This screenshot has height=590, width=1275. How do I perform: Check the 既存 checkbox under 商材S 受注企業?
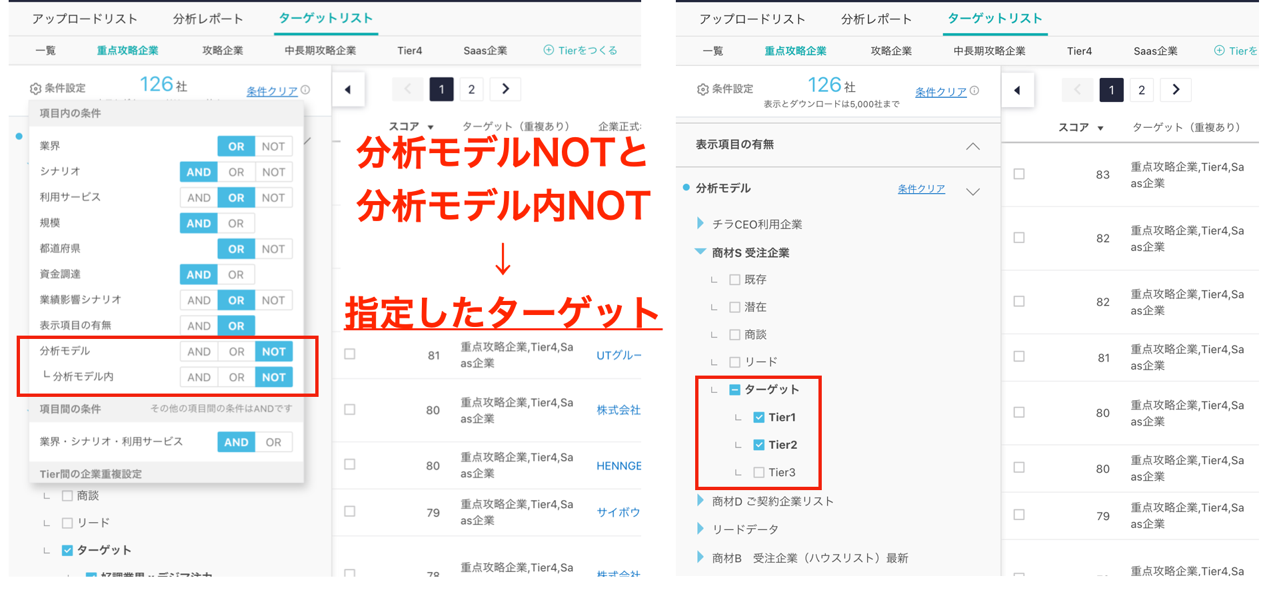[734, 280]
